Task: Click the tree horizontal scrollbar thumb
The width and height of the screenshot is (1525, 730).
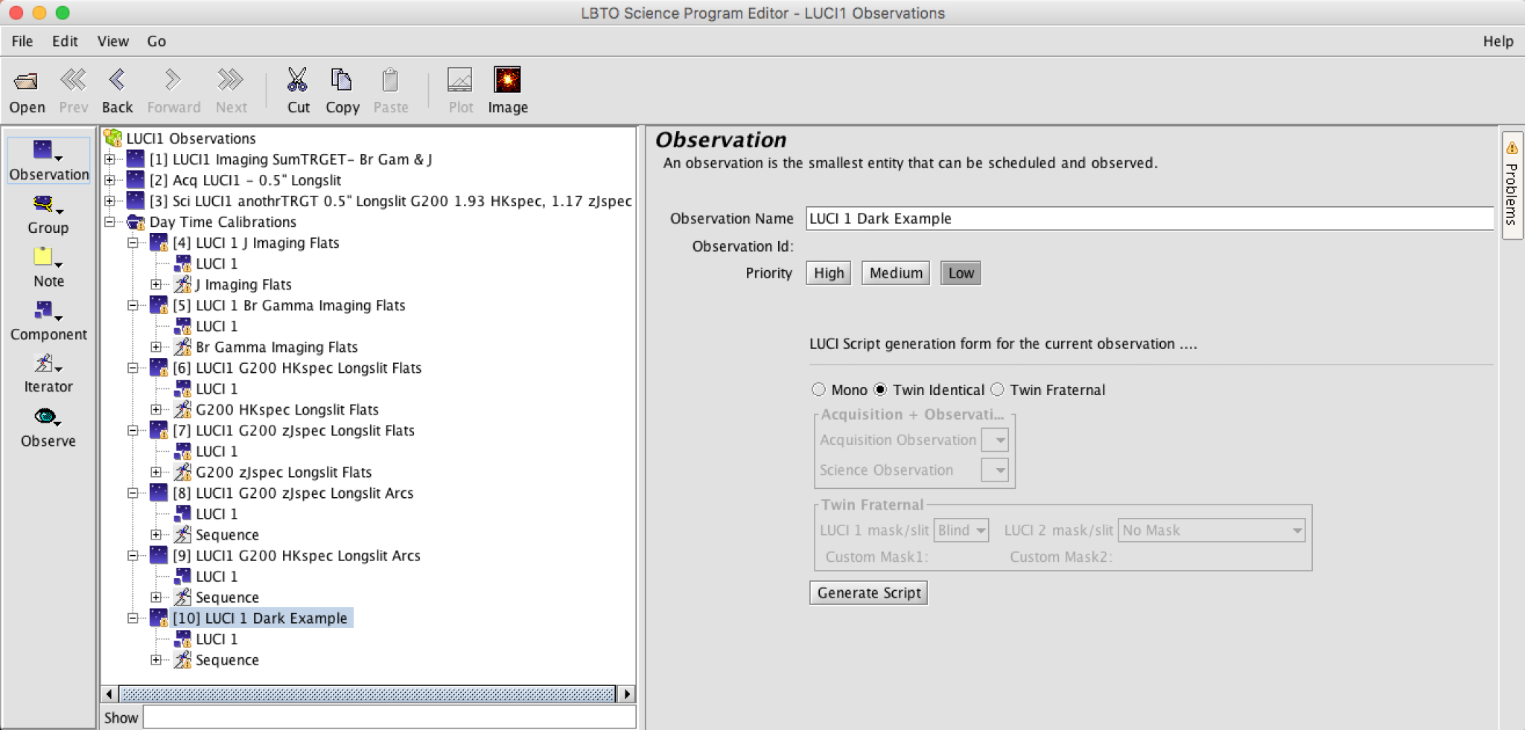Action: pos(367,694)
